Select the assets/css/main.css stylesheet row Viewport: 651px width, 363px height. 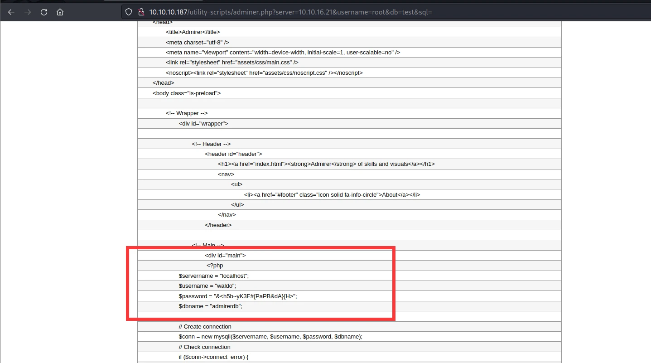(349, 62)
